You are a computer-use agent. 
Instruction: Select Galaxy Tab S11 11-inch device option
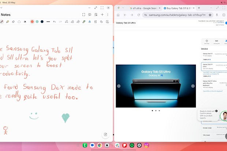click(x=214, y=55)
